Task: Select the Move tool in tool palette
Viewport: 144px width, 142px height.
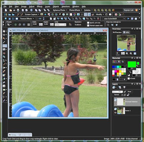Action: [4, 35]
